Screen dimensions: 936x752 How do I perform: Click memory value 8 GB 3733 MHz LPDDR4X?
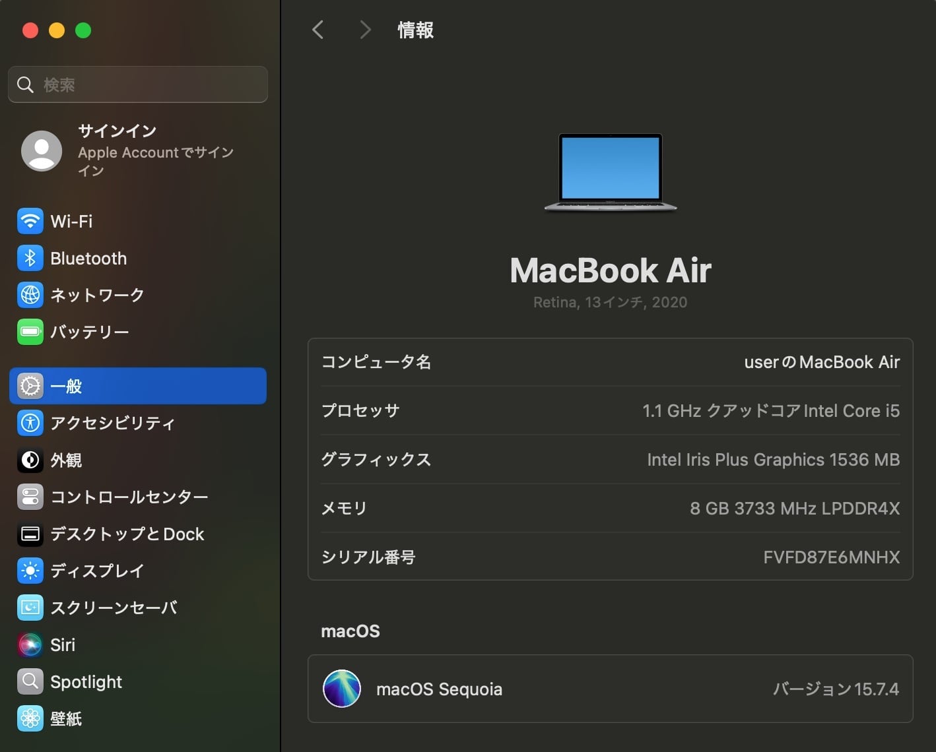click(x=795, y=509)
